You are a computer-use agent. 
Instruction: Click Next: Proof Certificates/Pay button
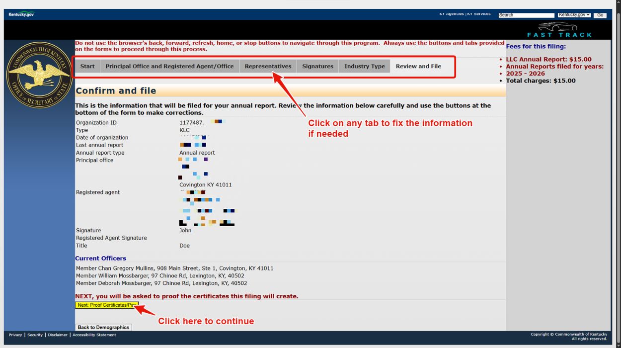[x=106, y=305]
